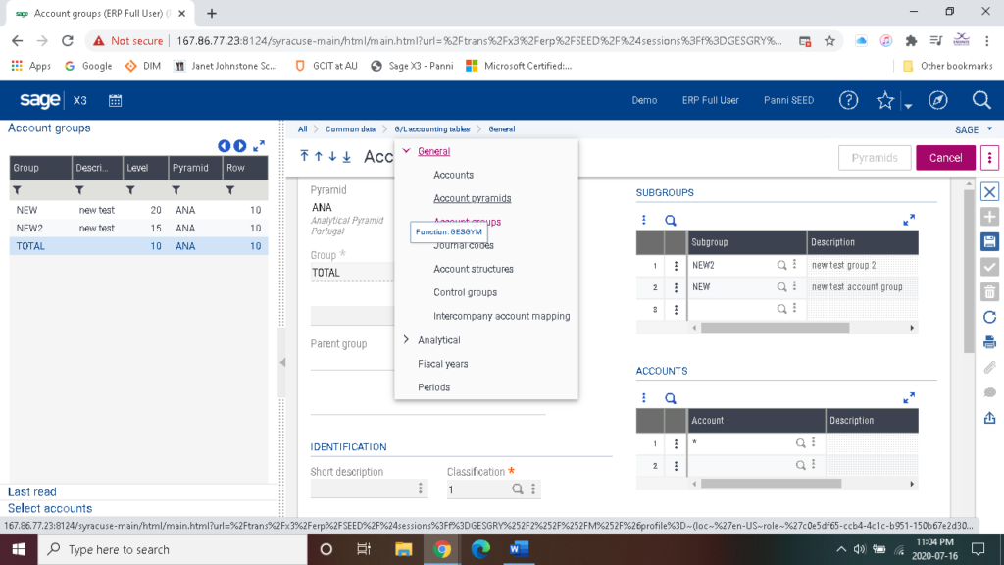Open global search with the magnifier in header
The height and width of the screenshot is (565, 1004).
point(980,100)
